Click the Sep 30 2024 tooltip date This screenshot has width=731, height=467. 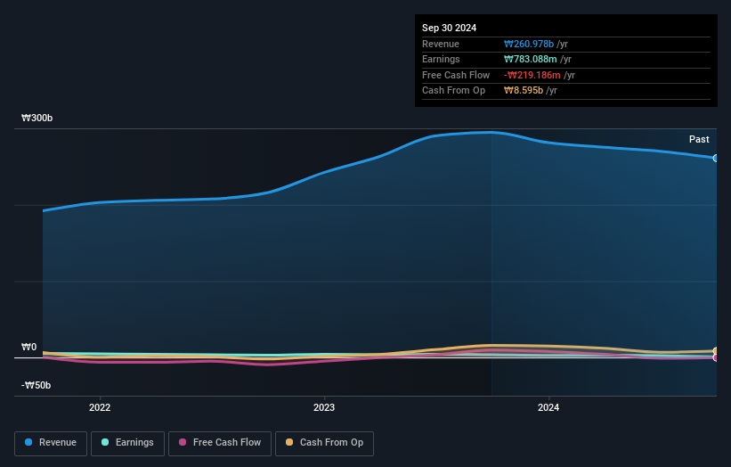tap(449, 28)
